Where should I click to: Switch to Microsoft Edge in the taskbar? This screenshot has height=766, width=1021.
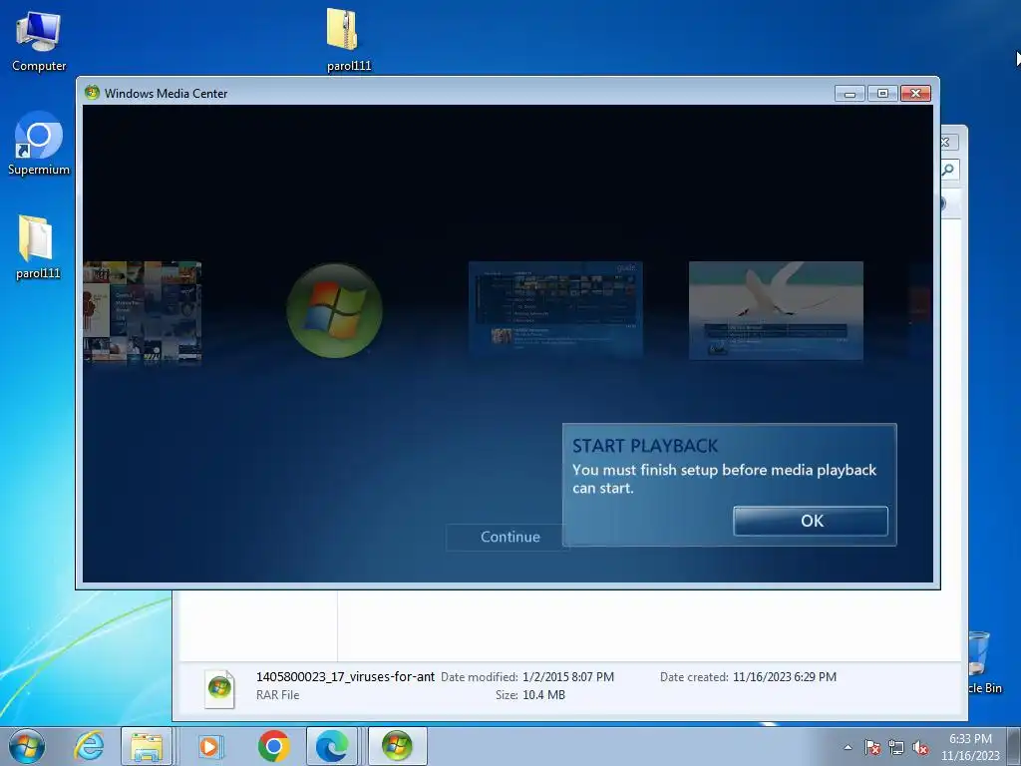pyautogui.click(x=333, y=746)
